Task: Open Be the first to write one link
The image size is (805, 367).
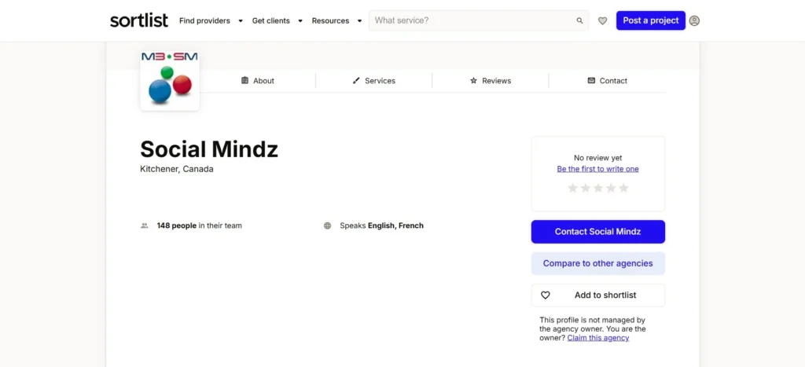Action: coord(597,169)
